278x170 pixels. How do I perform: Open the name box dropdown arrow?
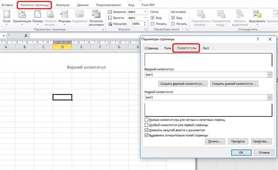4,36
